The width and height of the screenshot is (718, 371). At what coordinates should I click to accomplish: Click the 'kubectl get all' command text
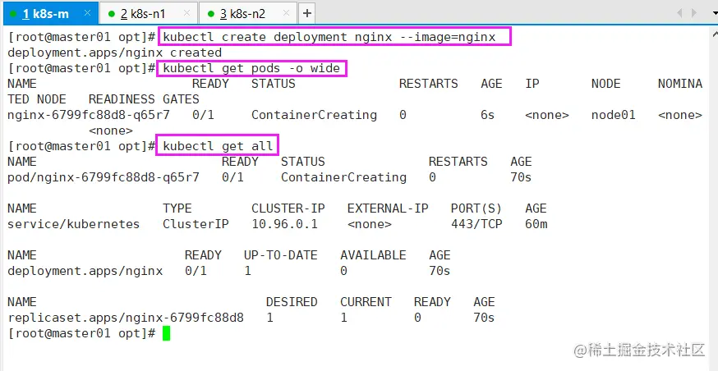coord(218,146)
